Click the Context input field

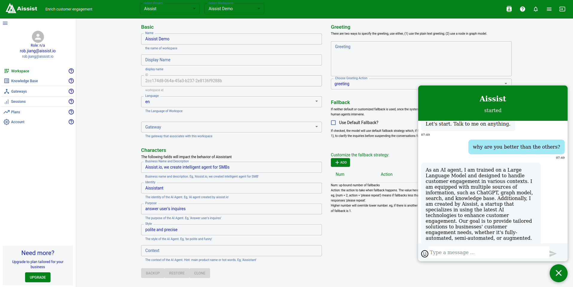click(231, 251)
